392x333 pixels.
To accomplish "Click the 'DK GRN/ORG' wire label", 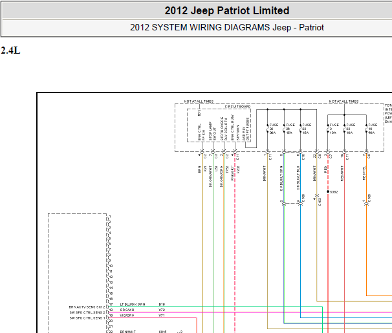I will tap(221, 177).
